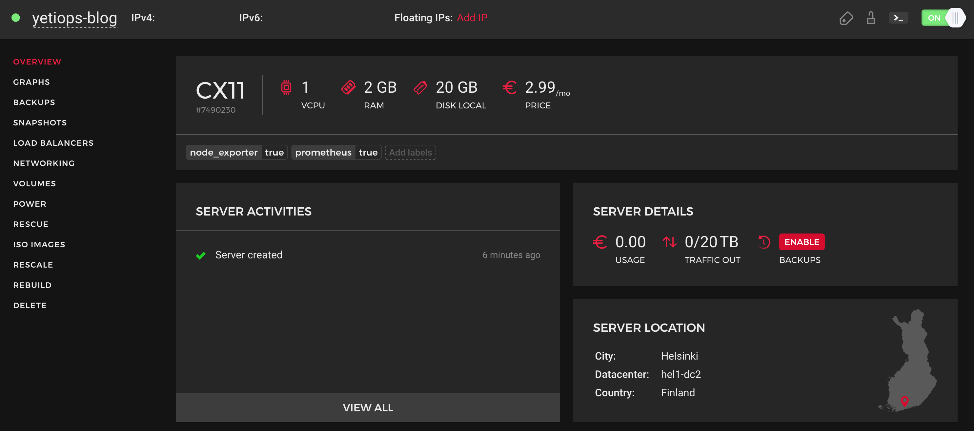Open the Graphs section
Viewport: 974px width, 431px height.
click(x=31, y=82)
